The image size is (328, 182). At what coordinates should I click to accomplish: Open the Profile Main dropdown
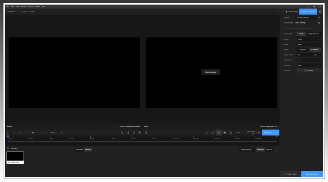(x=309, y=44)
